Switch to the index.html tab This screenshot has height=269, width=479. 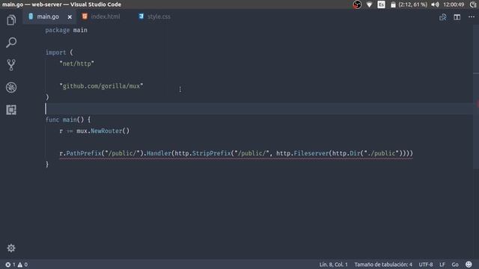pos(105,16)
